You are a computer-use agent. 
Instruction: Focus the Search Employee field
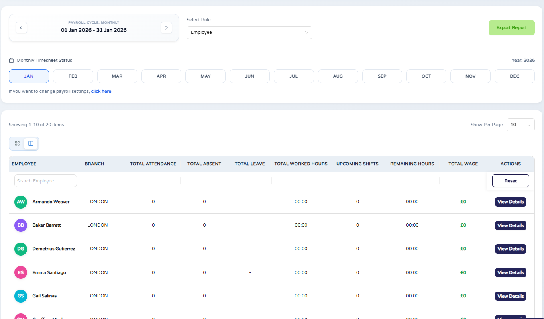tap(46, 181)
